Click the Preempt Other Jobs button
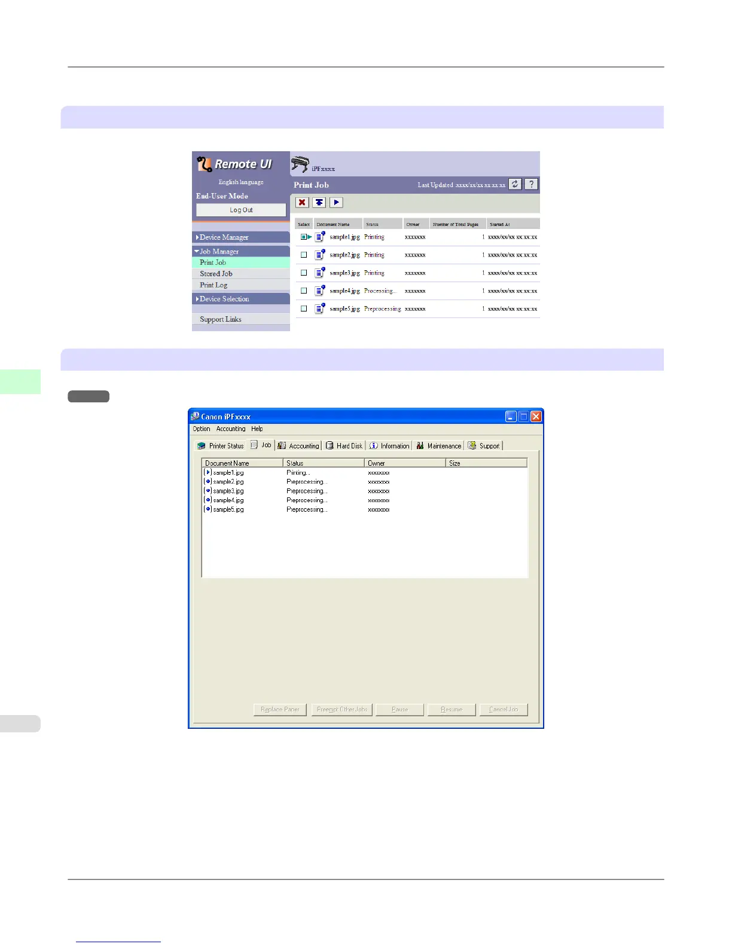 342,710
